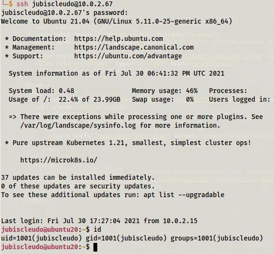Click the 'Memory usage: 46%' value

[165, 91]
